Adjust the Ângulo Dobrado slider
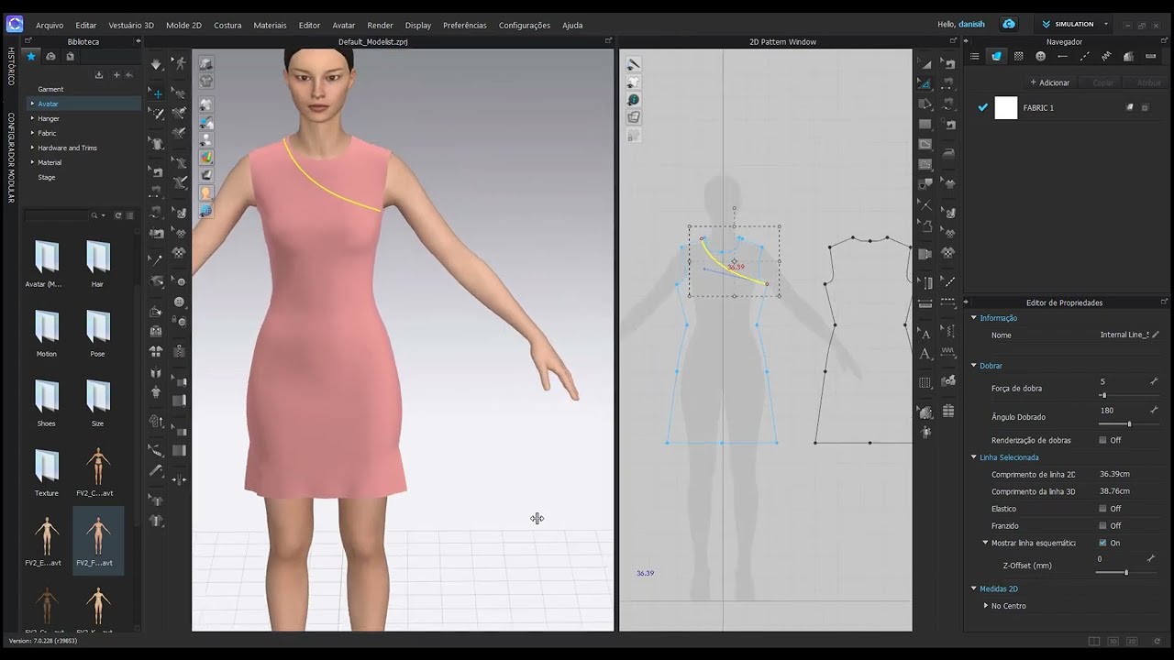1174x660 pixels. 1129,423
